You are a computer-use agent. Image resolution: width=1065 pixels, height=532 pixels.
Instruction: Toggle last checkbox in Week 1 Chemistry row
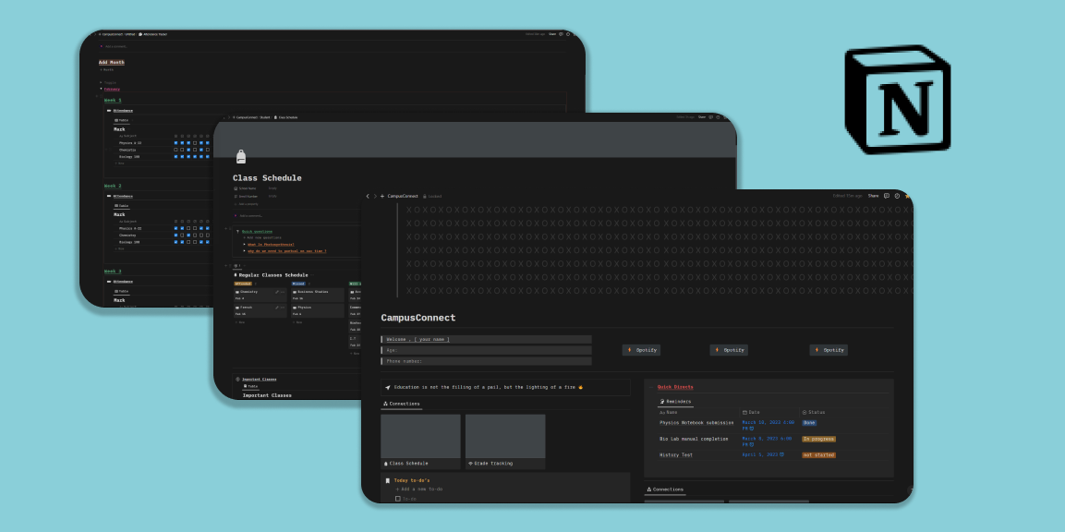pyautogui.click(x=208, y=150)
